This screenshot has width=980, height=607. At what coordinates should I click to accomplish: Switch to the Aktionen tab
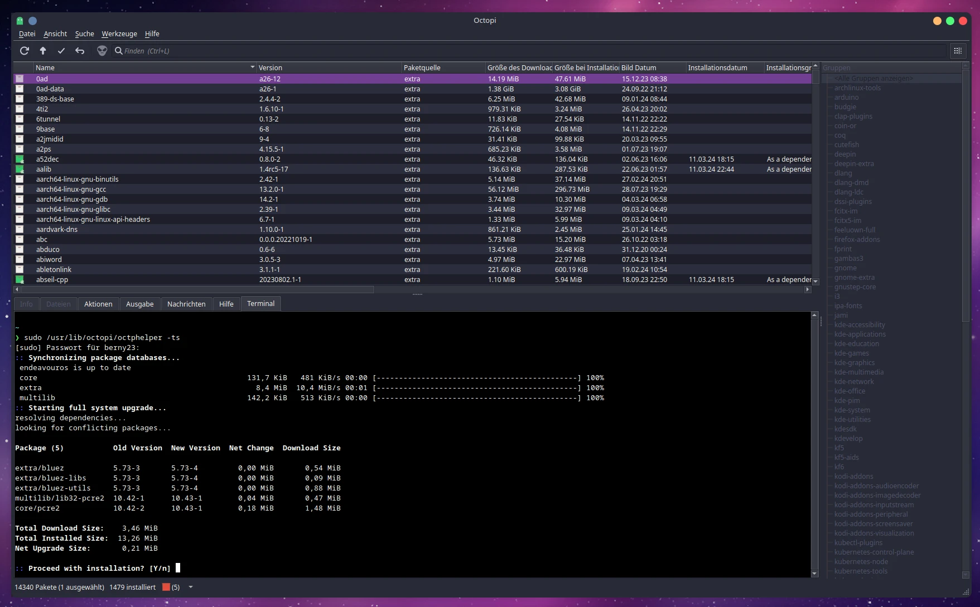[98, 304]
